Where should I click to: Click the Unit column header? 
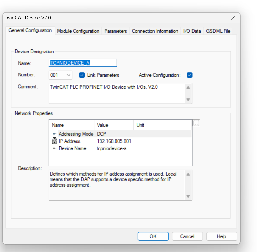click(x=163, y=125)
